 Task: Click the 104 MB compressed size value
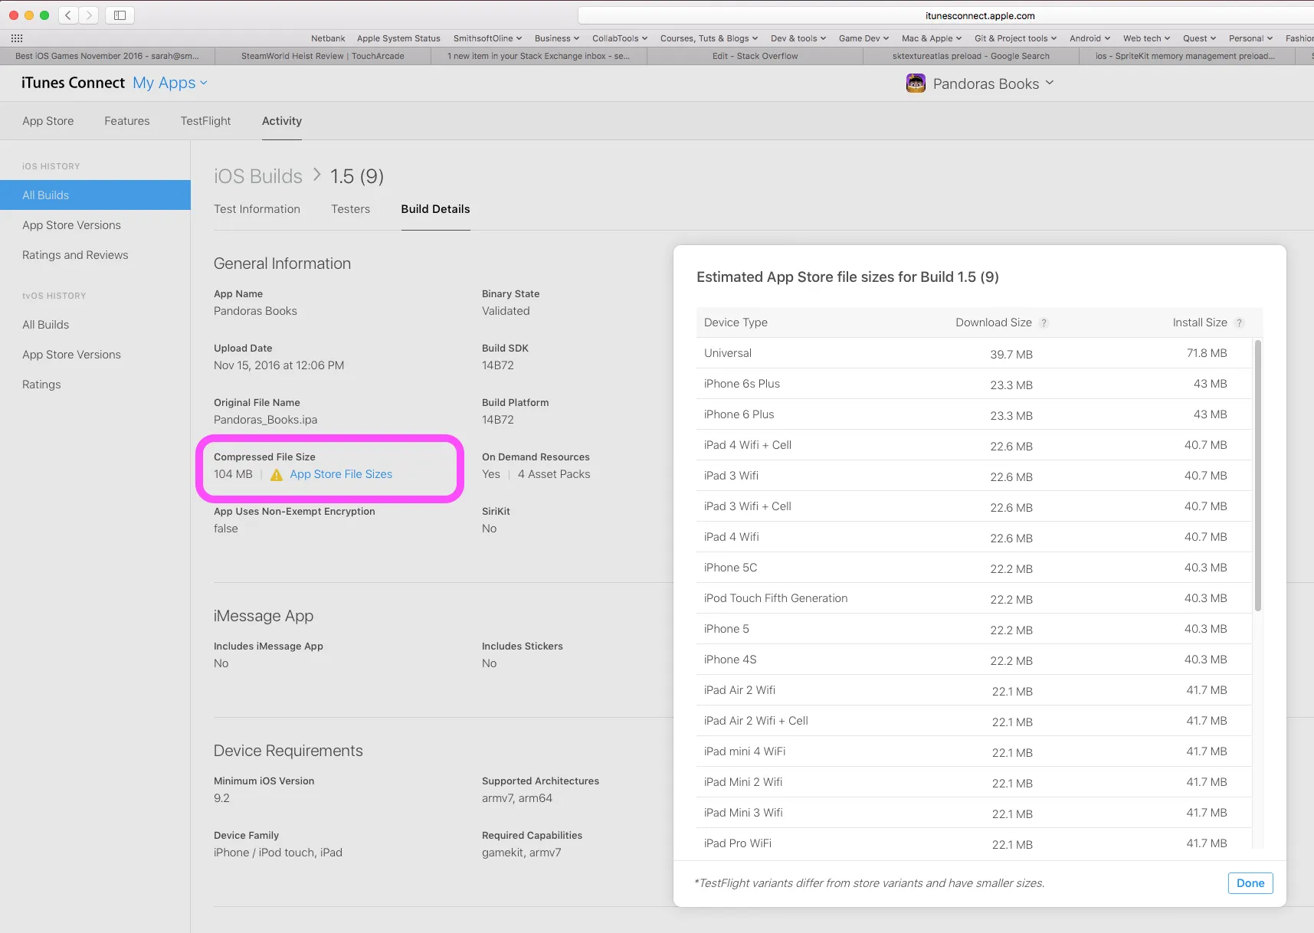click(x=233, y=474)
